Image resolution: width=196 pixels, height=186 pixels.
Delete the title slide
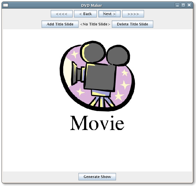pos(132,24)
